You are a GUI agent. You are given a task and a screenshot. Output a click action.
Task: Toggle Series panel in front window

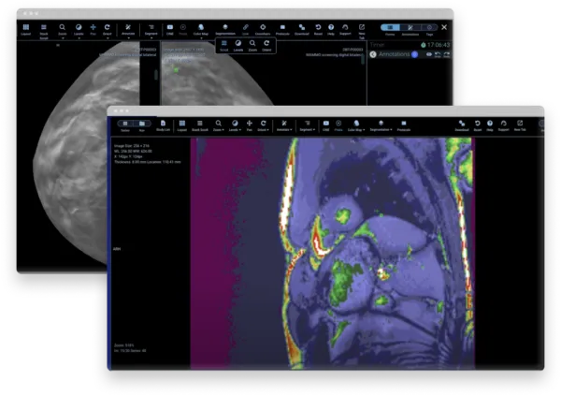click(125, 124)
